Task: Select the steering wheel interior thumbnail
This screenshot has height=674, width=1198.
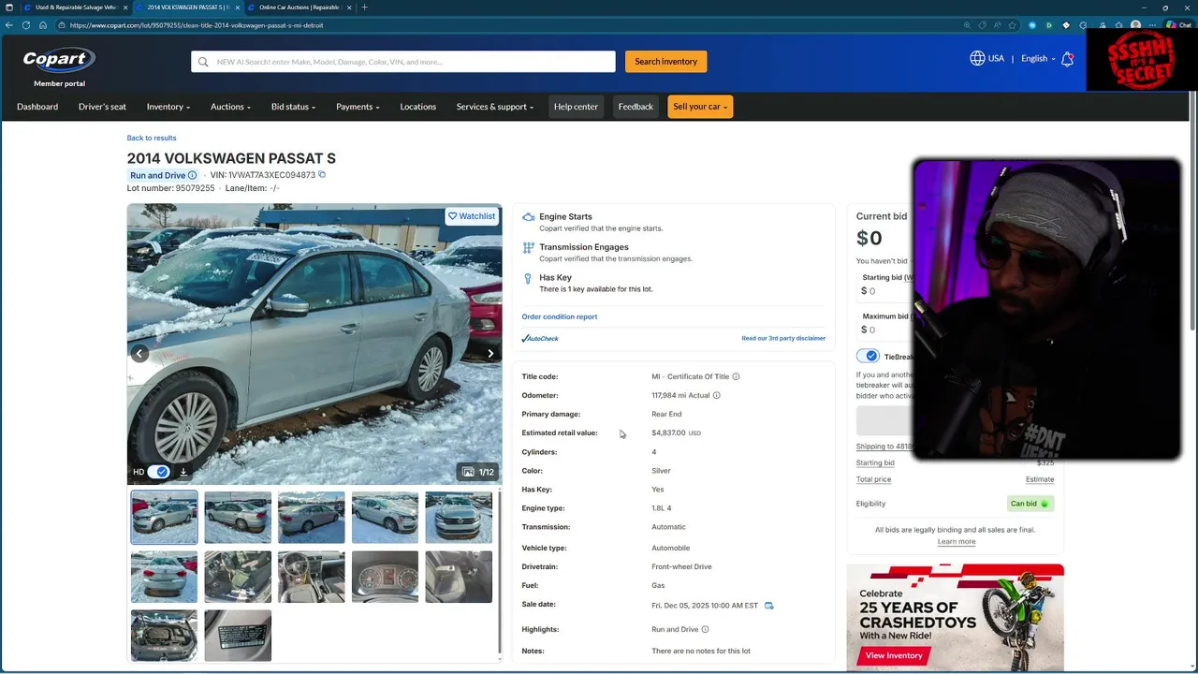Action: [311, 577]
